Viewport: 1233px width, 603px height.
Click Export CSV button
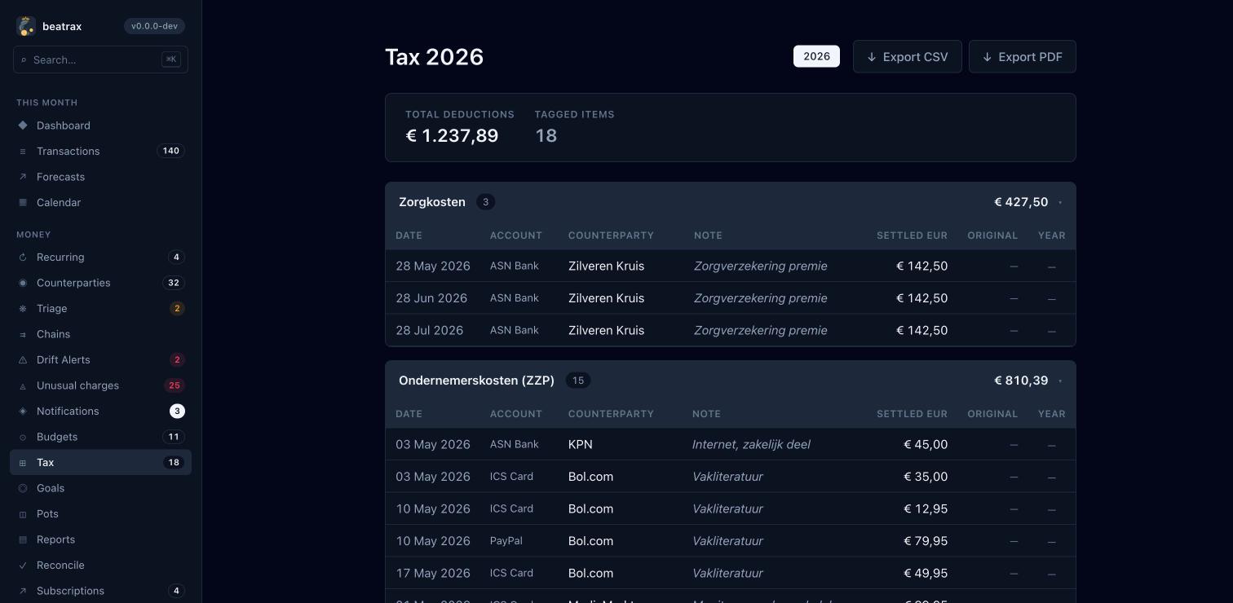point(908,56)
